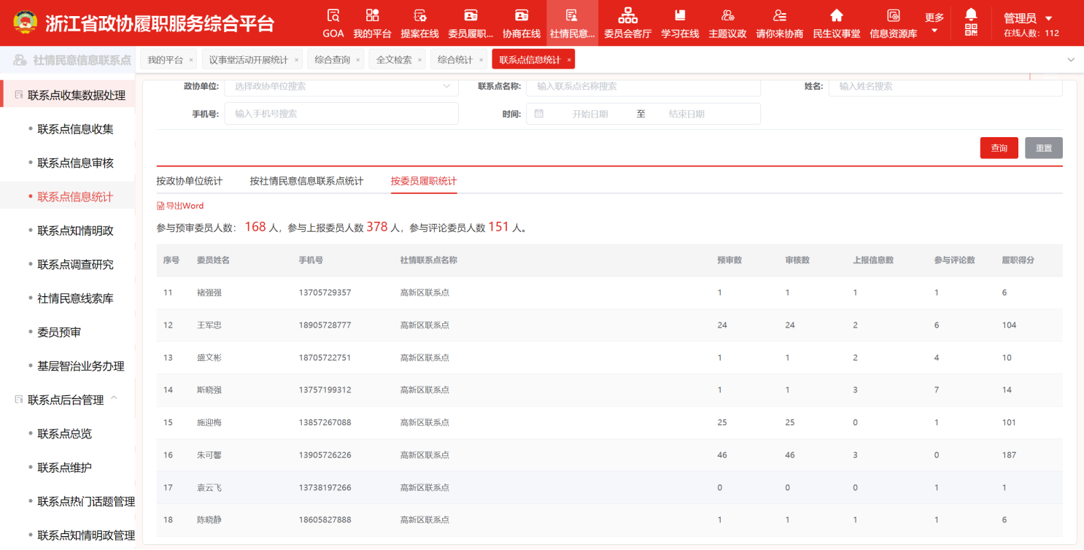Viewport: 1084px width, 550px height.
Task: Open 联系点热门话题管理 in sidebar
Action: click(86, 501)
